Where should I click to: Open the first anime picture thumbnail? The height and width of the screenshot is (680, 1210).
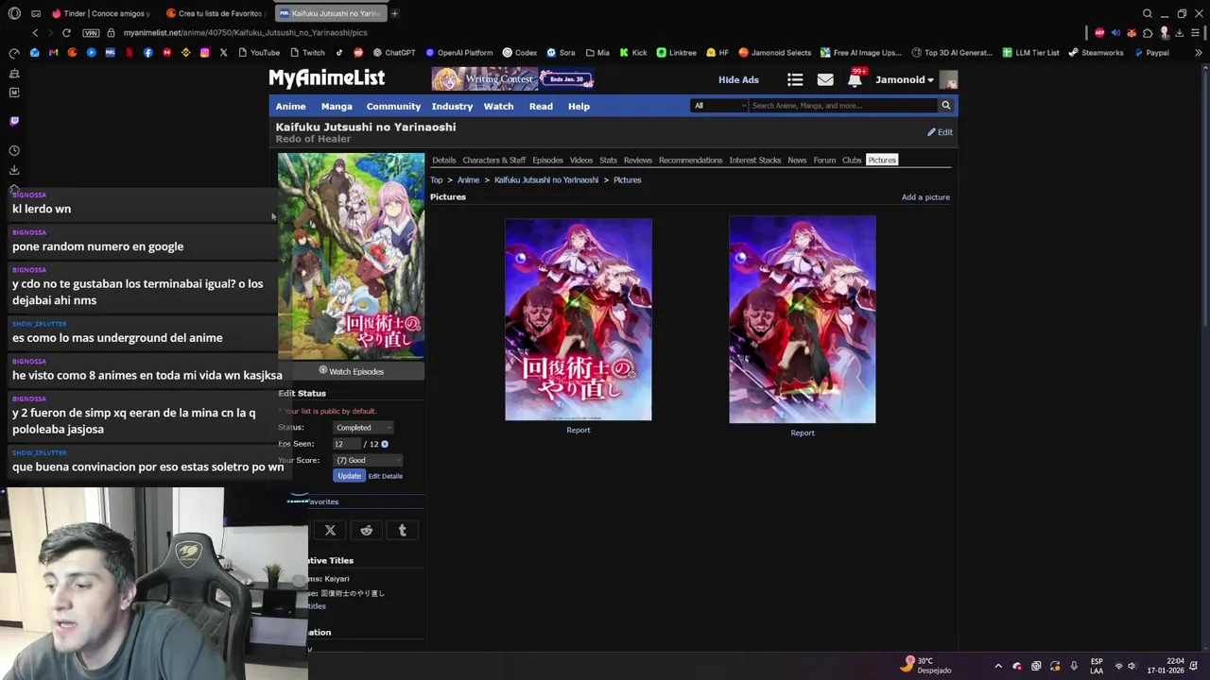point(578,319)
